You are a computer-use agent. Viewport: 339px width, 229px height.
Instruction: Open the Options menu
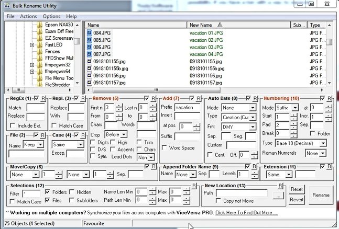pyautogui.click(x=51, y=16)
